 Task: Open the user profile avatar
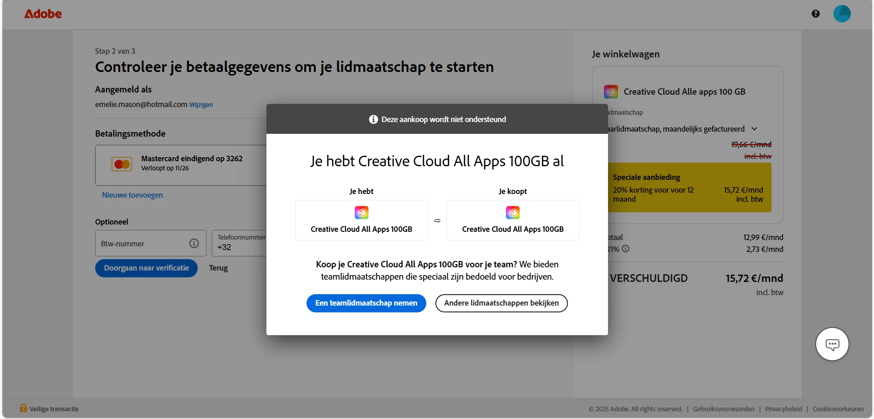pyautogui.click(x=842, y=14)
